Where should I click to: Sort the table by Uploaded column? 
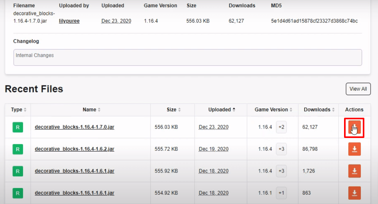tap(222, 110)
